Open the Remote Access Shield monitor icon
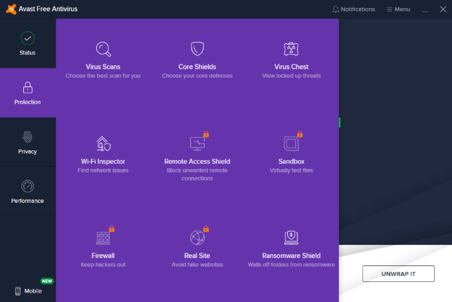 197,144
